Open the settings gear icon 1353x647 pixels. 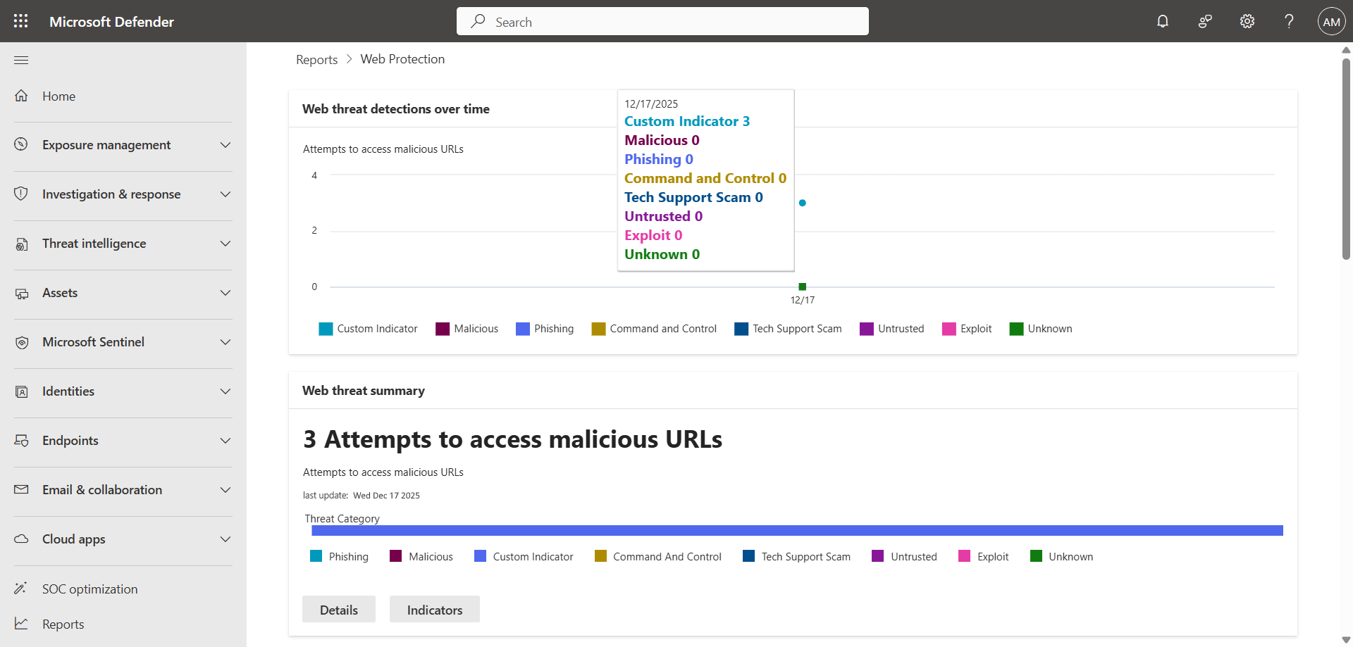1247,21
